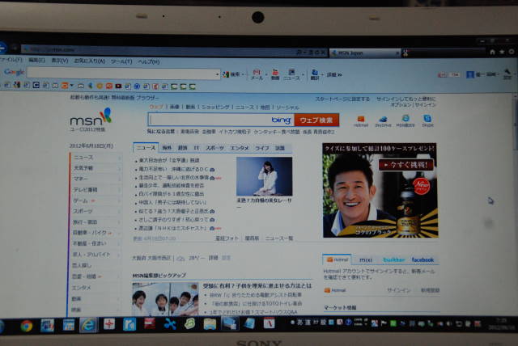Open the Home icon in Internet Explorer

tap(492, 52)
